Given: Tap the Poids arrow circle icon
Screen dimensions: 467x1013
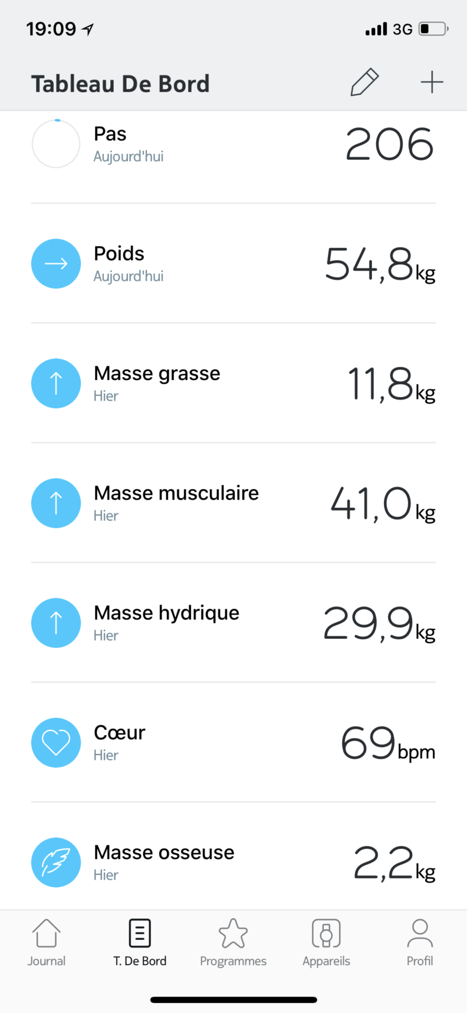Looking at the screenshot, I should pyautogui.click(x=56, y=264).
